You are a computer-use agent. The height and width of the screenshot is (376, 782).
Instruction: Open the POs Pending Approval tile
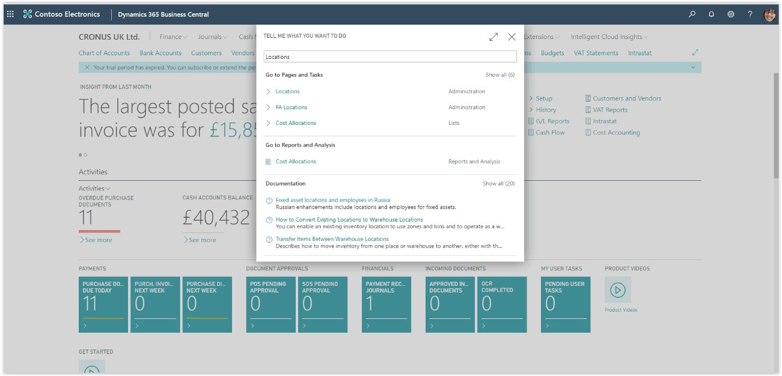(x=270, y=305)
